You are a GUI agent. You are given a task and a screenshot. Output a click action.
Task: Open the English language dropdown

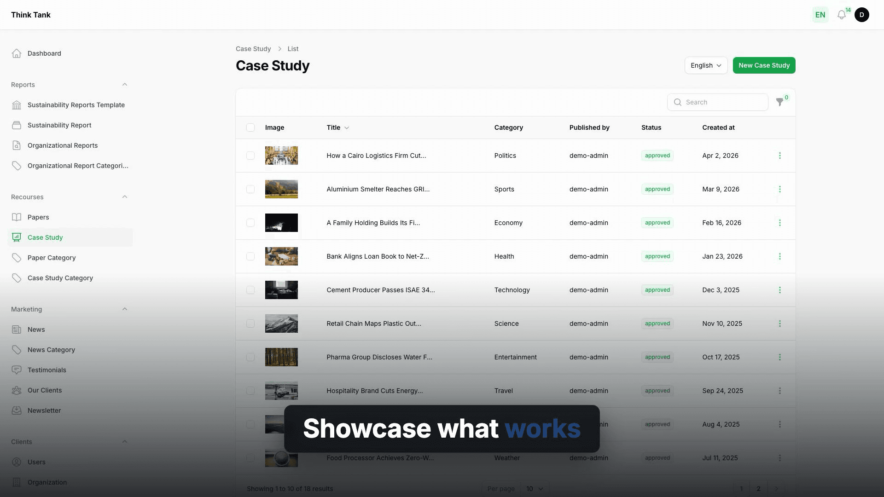point(706,65)
